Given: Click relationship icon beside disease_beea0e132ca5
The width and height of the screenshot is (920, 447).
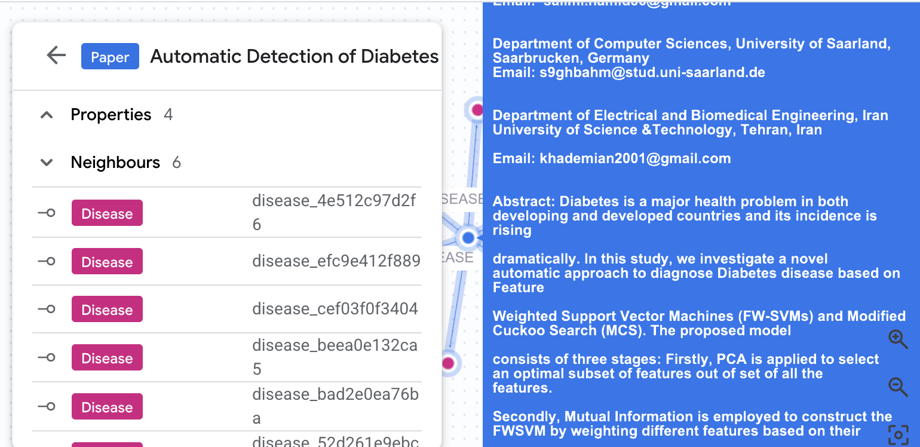Looking at the screenshot, I should click(47, 357).
